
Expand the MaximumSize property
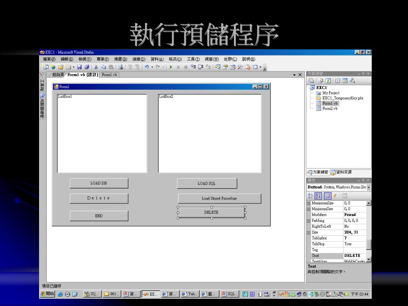tap(309, 203)
